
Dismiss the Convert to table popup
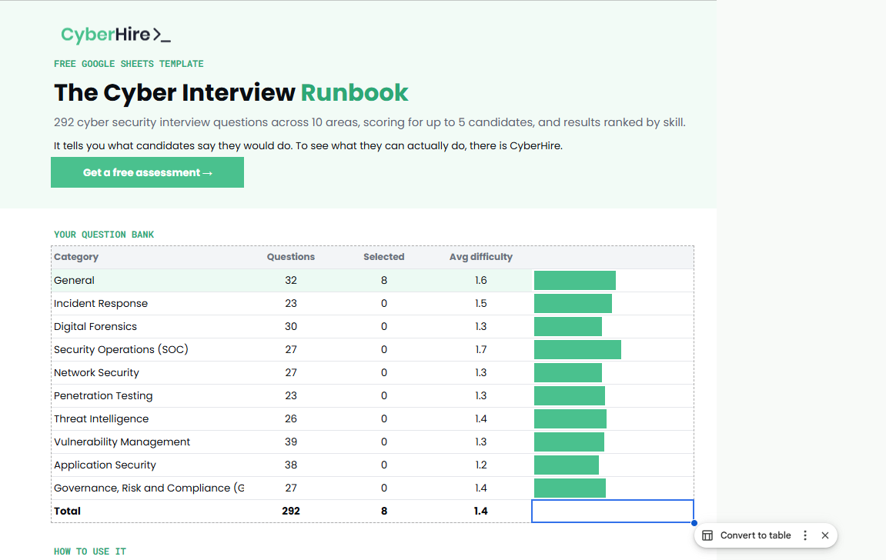point(825,535)
